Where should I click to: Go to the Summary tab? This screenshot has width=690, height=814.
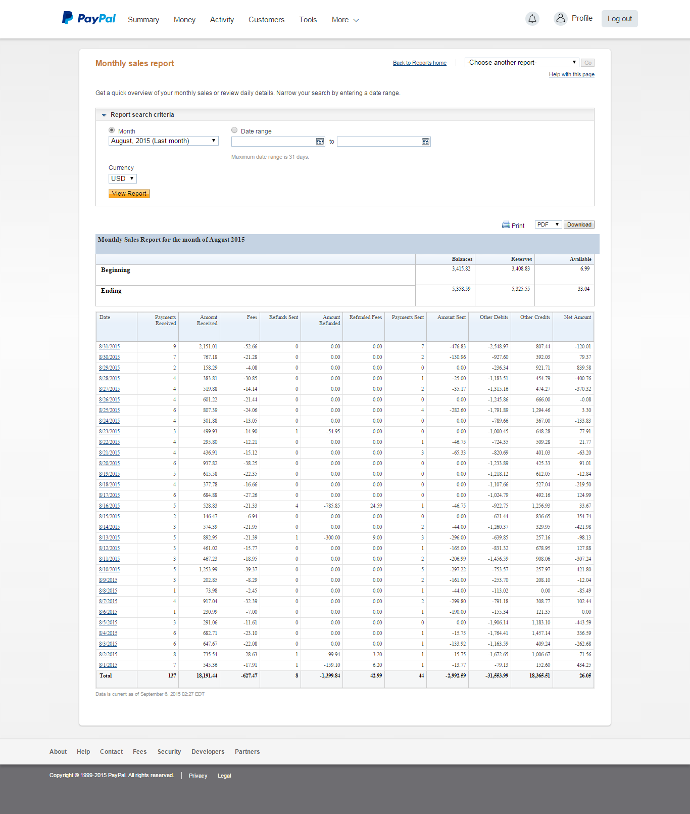coord(143,20)
